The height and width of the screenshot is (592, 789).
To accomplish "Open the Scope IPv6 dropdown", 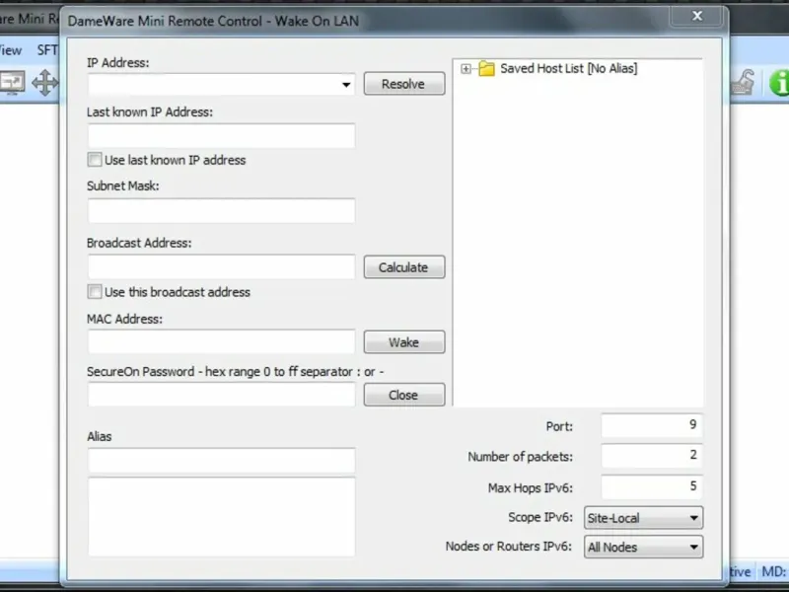I will tap(643, 517).
